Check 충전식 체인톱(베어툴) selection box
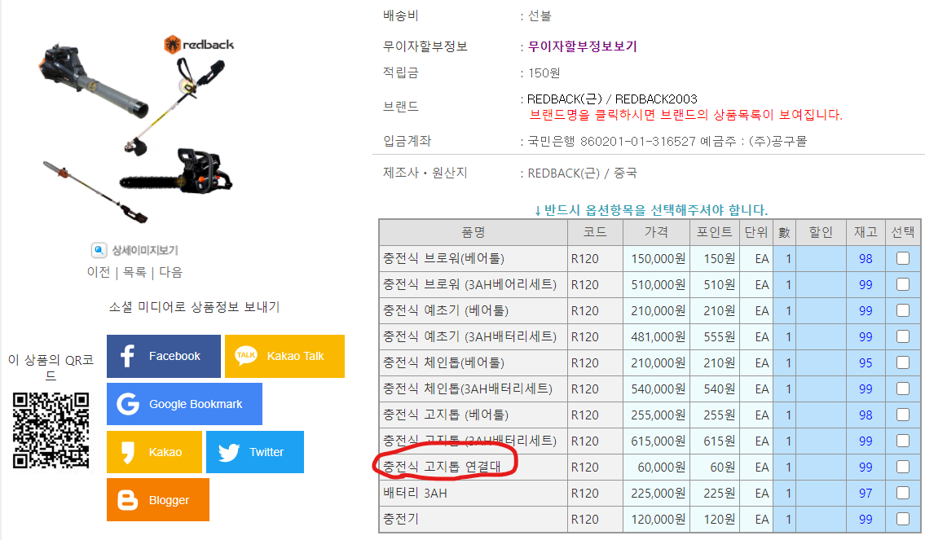The height and width of the screenshot is (540, 925). click(x=902, y=363)
